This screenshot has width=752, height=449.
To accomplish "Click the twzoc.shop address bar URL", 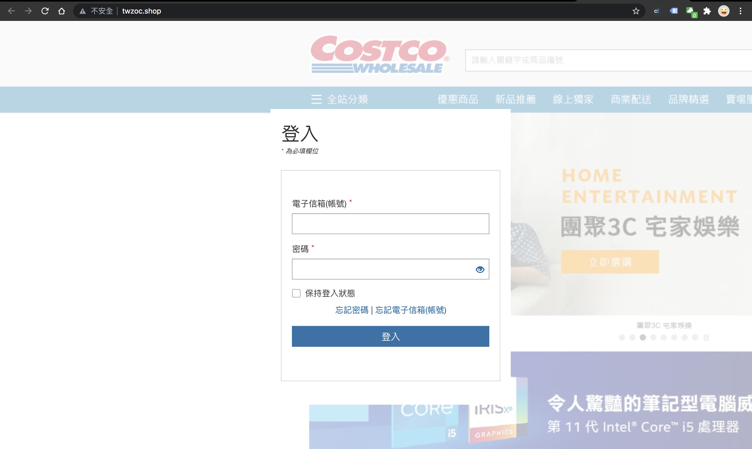I will 142,11.
